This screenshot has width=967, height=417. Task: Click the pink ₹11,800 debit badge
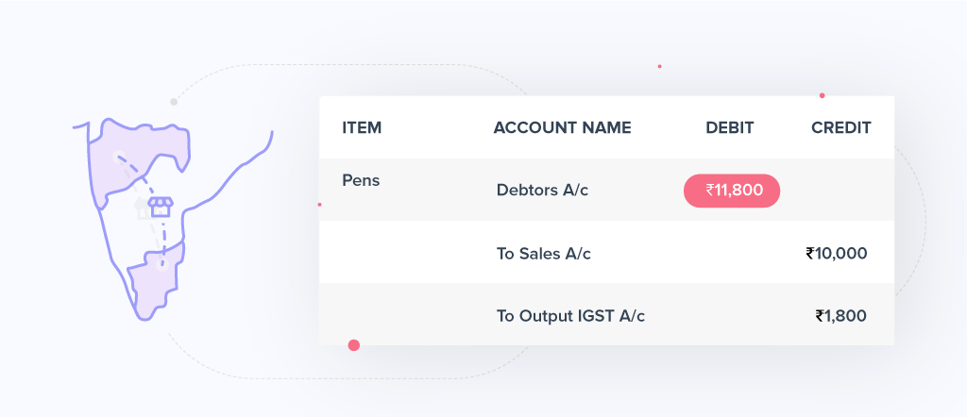732,191
